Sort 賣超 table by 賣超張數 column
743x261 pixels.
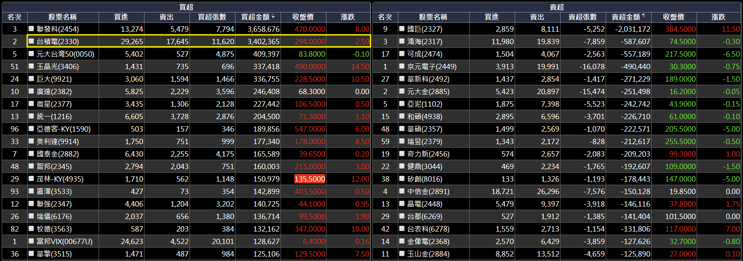(582, 17)
